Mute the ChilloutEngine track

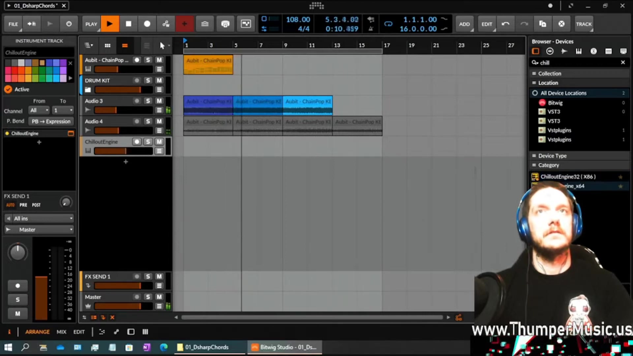click(159, 141)
